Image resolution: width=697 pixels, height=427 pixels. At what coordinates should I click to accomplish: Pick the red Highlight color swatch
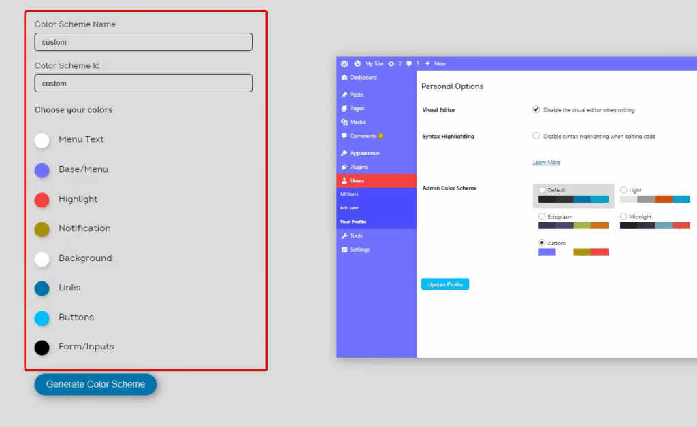point(42,199)
